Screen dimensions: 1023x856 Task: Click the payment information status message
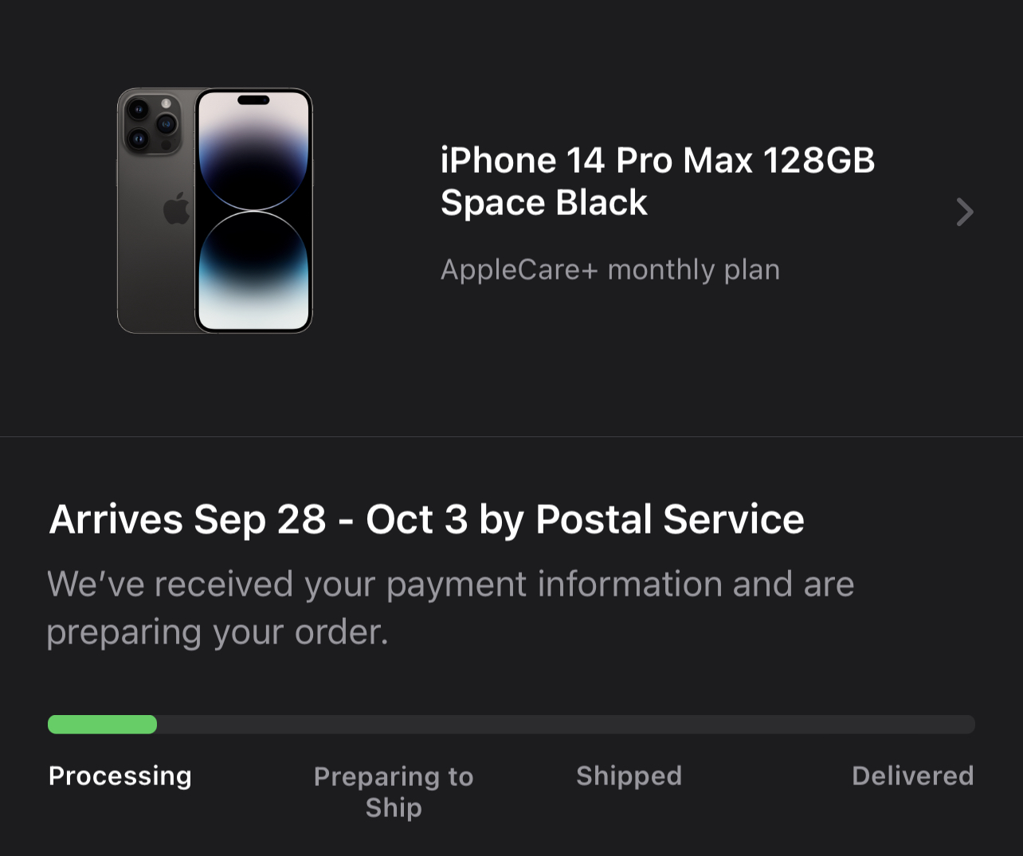pos(450,608)
